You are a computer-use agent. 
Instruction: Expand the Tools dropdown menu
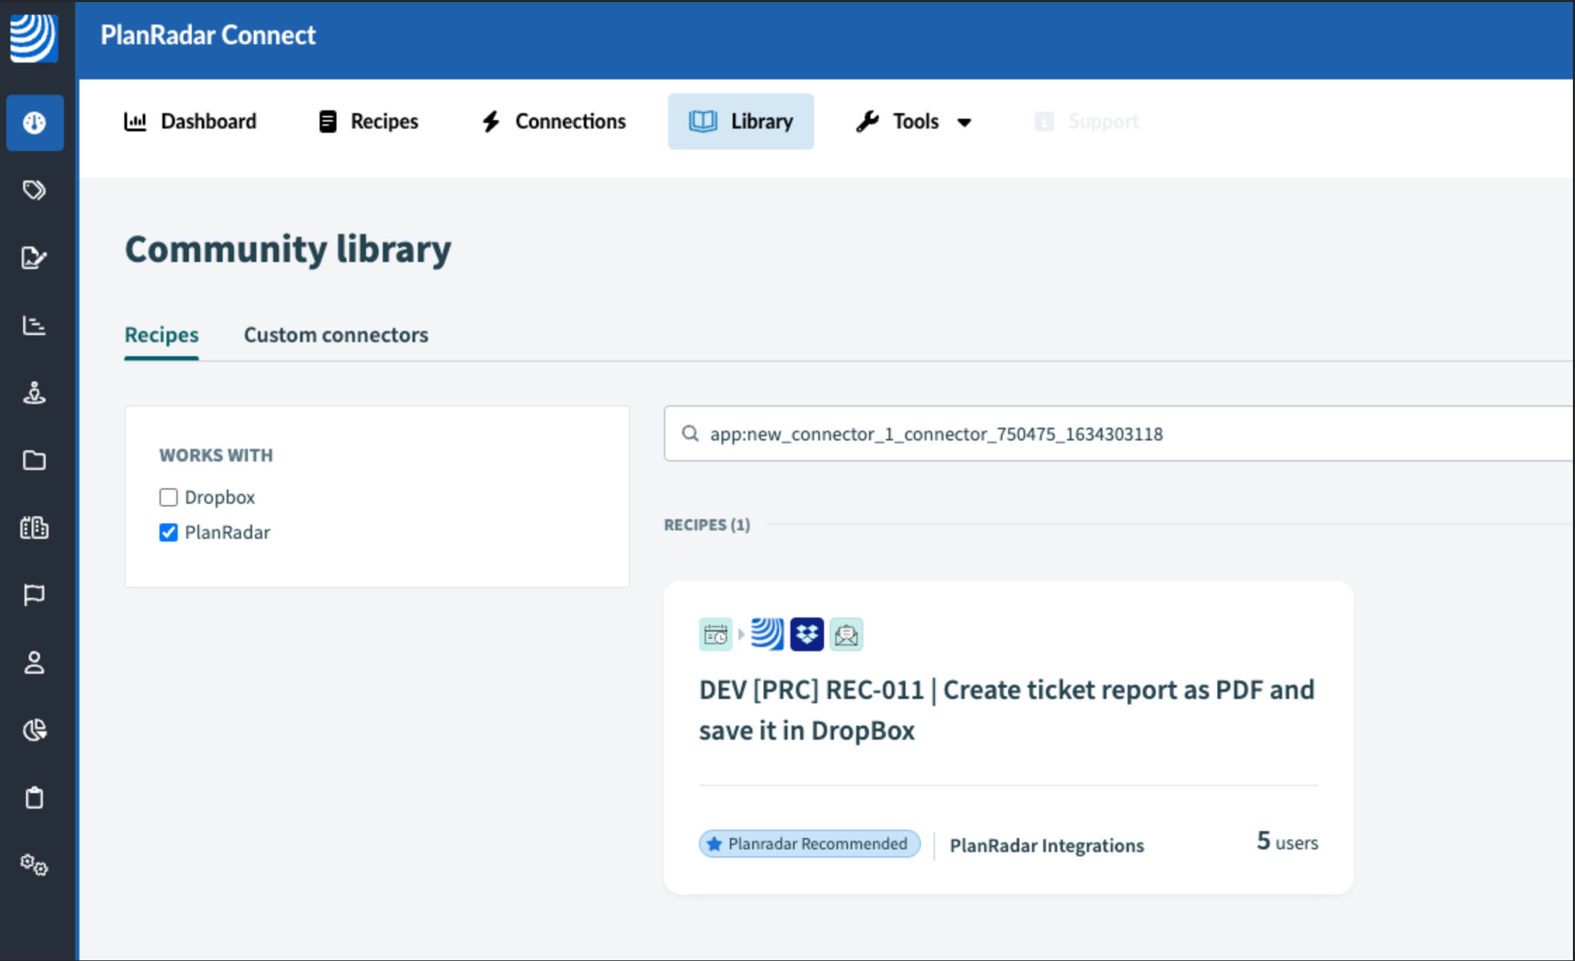(914, 122)
